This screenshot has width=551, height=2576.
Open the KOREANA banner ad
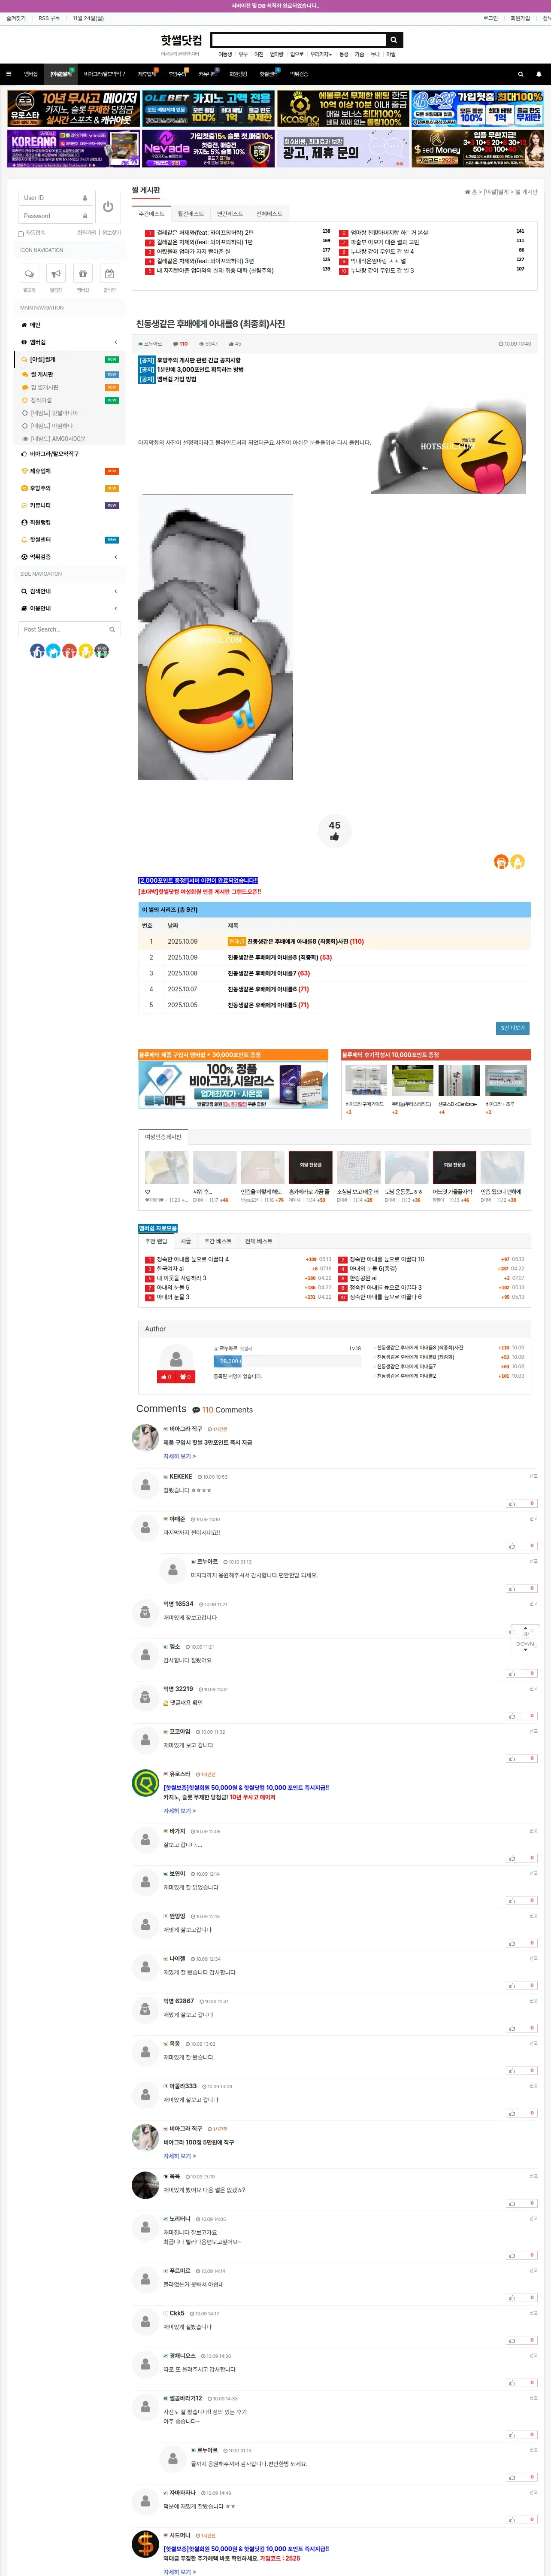73,148
